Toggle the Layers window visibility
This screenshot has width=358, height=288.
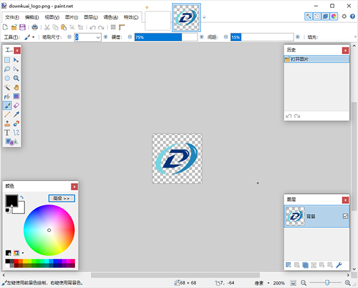tap(325, 17)
